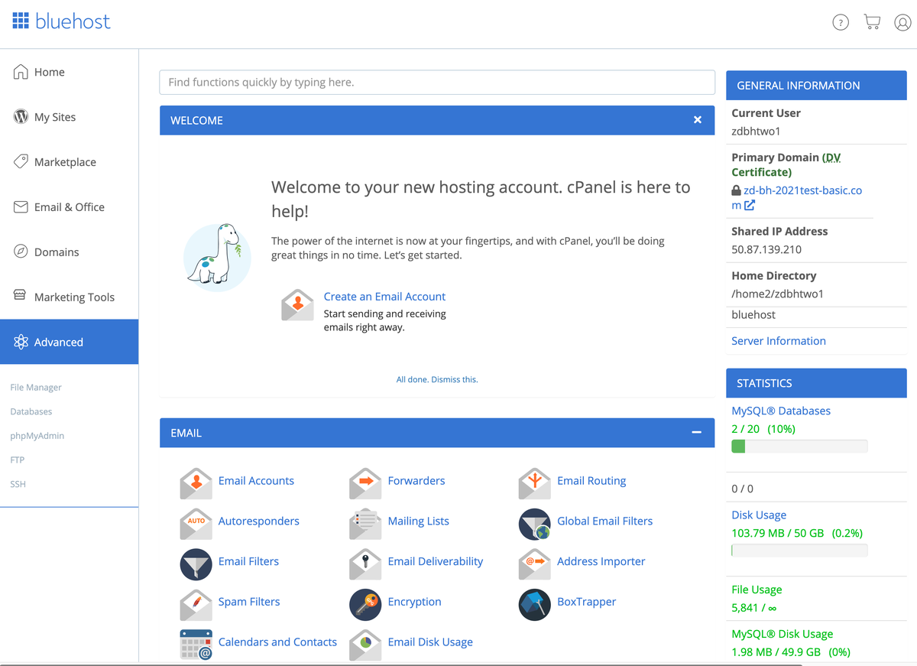Click the Calendars and Contacts calendar icon
This screenshot has height=666, width=917.
(196, 644)
